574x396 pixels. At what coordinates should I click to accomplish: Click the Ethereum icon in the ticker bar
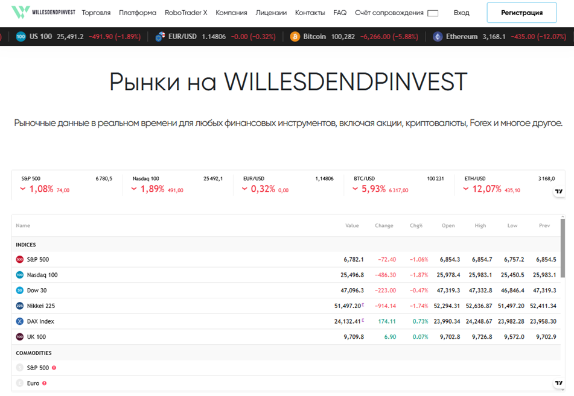click(436, 36)
